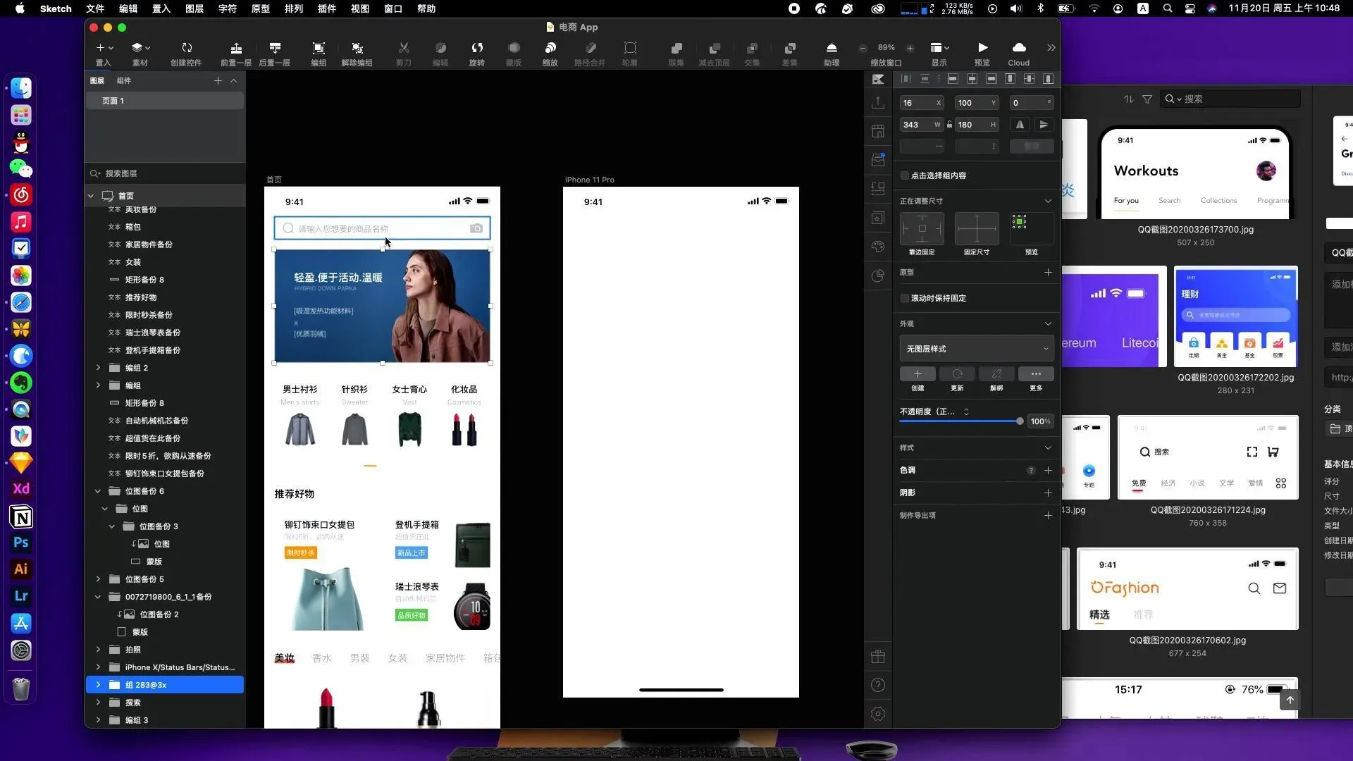The image size is (1353, 761).
Task: Click the Bring Forward (前置一层) icon
Action: pyautogui.click(x=236, y=48)
